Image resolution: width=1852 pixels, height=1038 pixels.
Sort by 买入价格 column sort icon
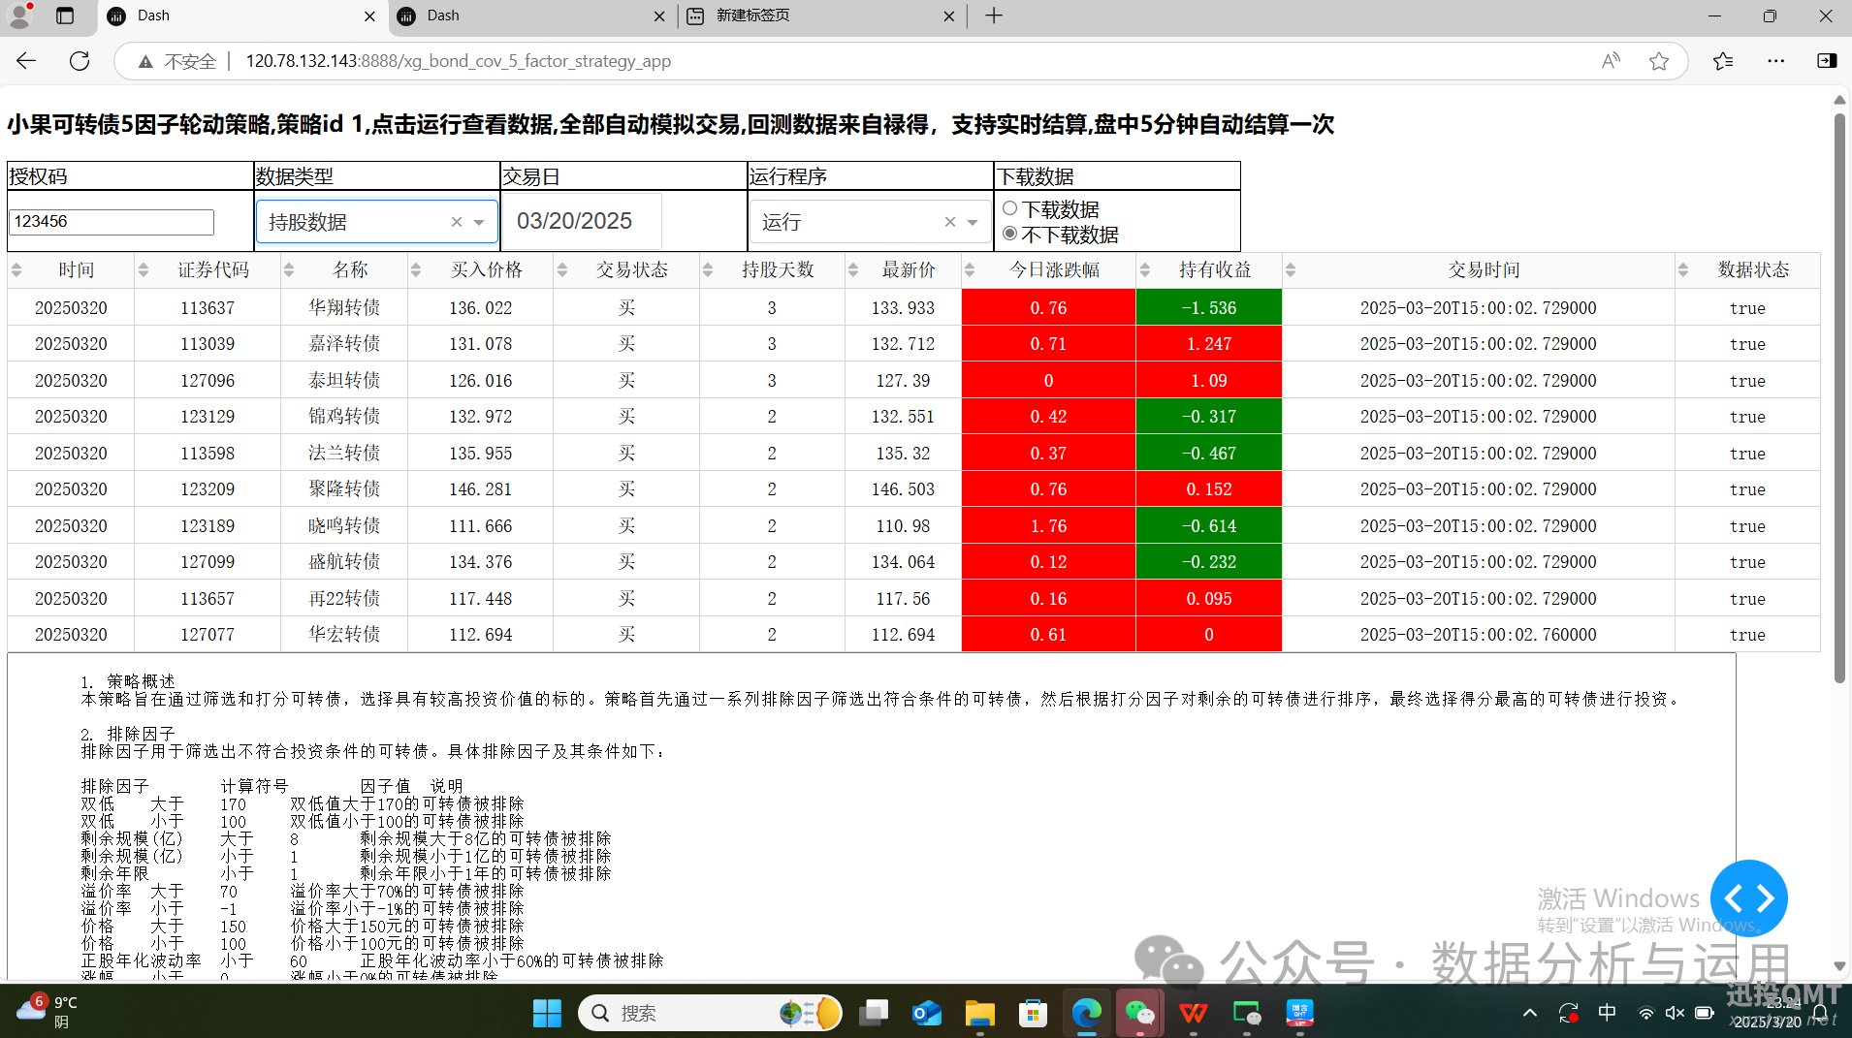pos(416,270)
